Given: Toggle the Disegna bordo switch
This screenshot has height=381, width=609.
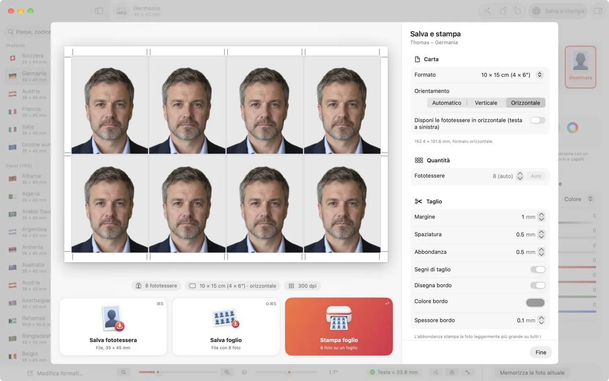Looking at the screenshot, I should coord(538,285).
